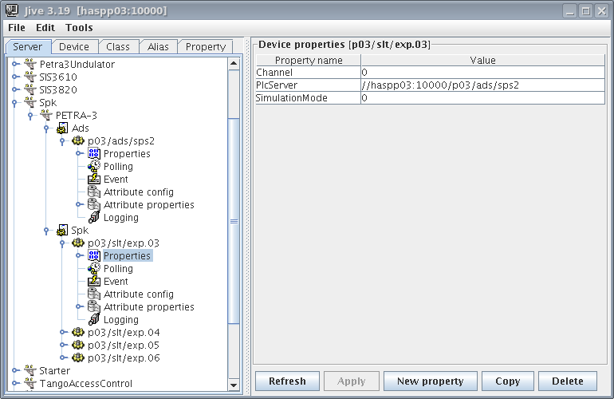
Task: Select the Server tab
Action: 27,46
